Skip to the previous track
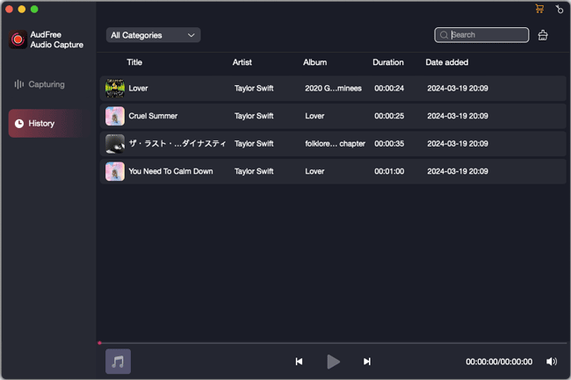Viewport: 571px width, 380px height. point(299,362)
